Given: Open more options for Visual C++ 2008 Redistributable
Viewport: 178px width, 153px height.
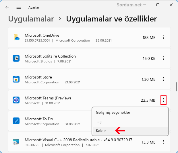Looking at the screenshot, I should point(164,142).
